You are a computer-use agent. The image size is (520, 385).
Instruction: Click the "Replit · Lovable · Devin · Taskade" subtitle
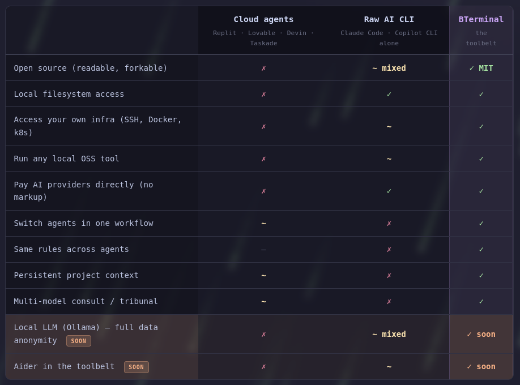[263, 38]
